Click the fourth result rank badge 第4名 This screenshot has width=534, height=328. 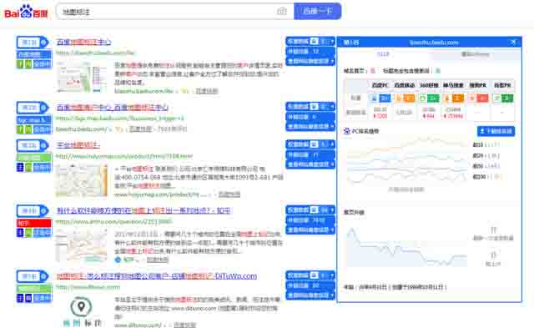click(33, 211)
